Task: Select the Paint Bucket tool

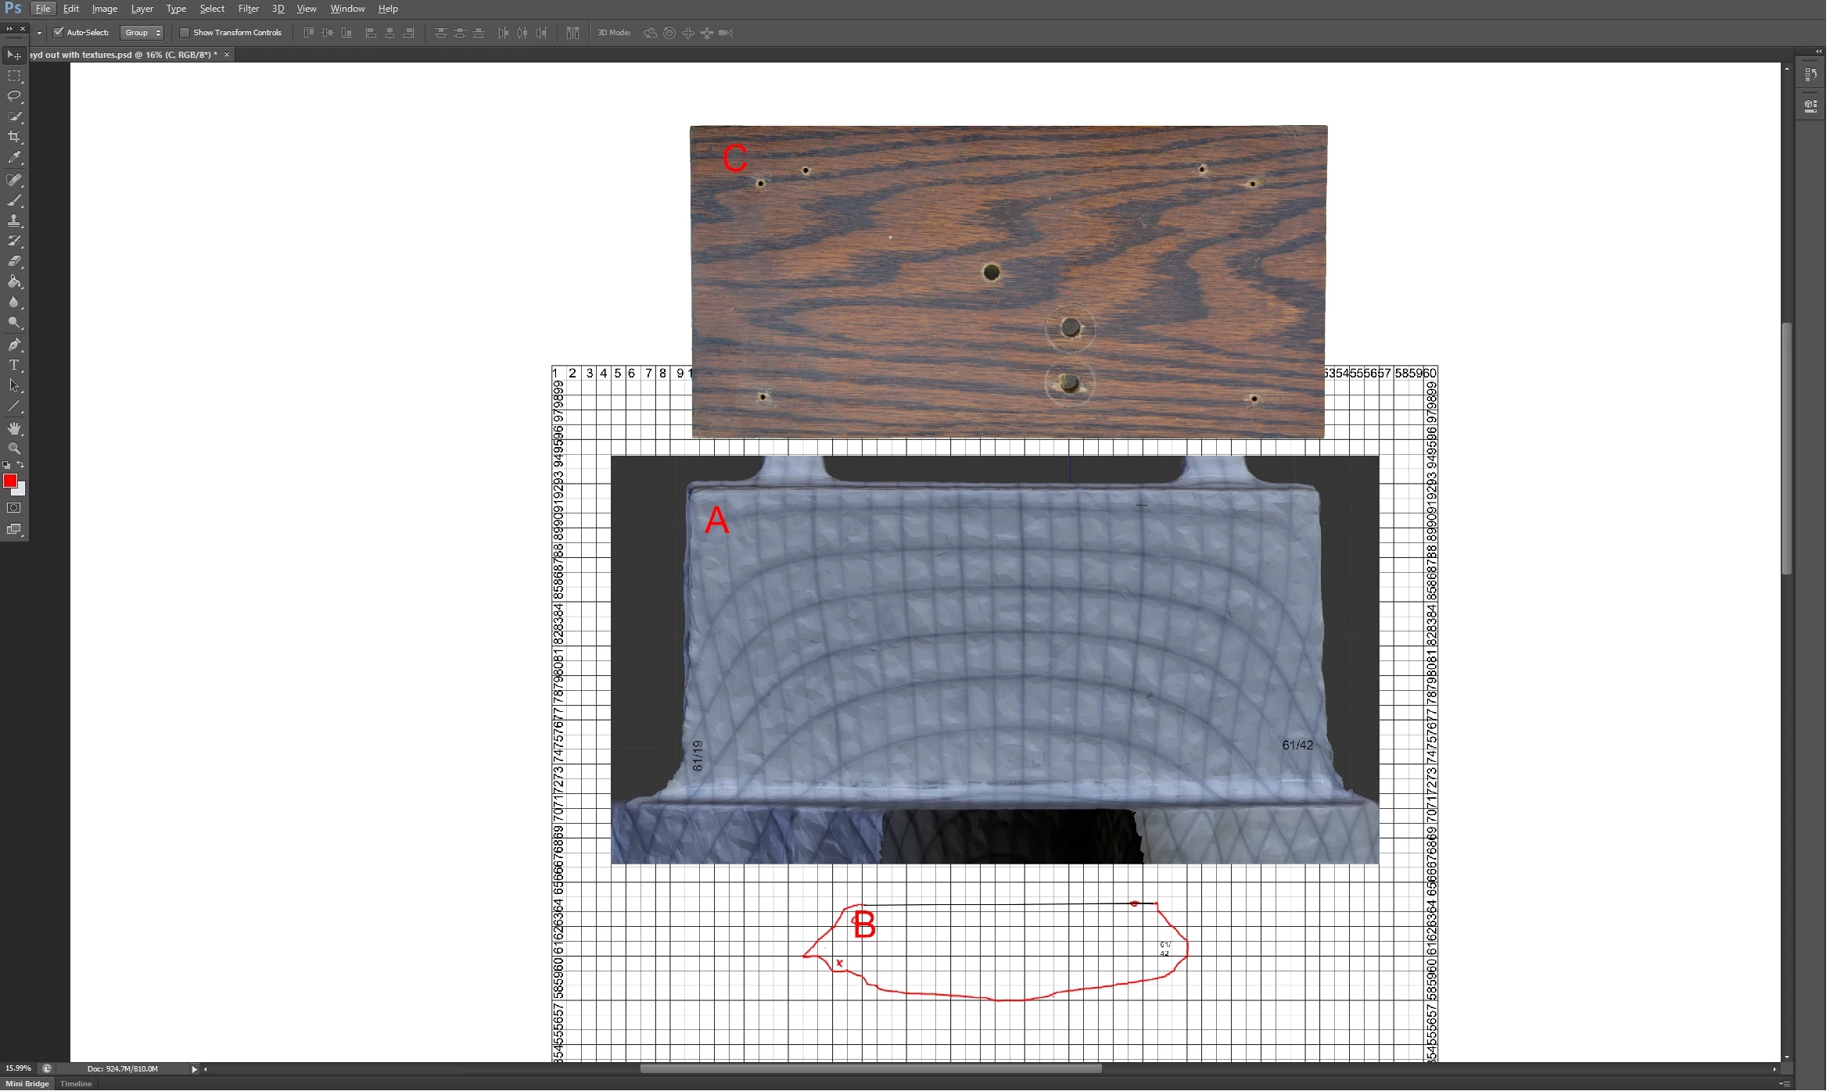Action: click(x=14, y=282)
